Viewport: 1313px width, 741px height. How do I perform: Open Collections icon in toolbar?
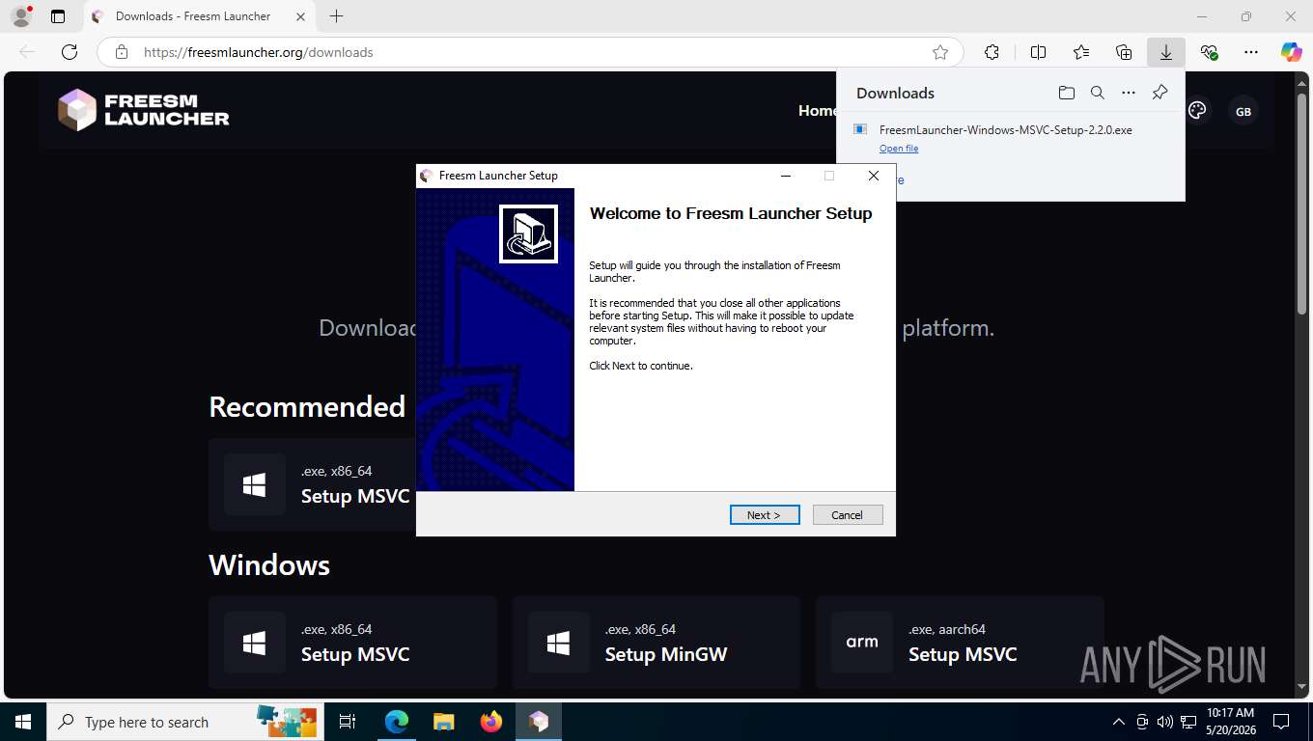[x=1124, y=52]
